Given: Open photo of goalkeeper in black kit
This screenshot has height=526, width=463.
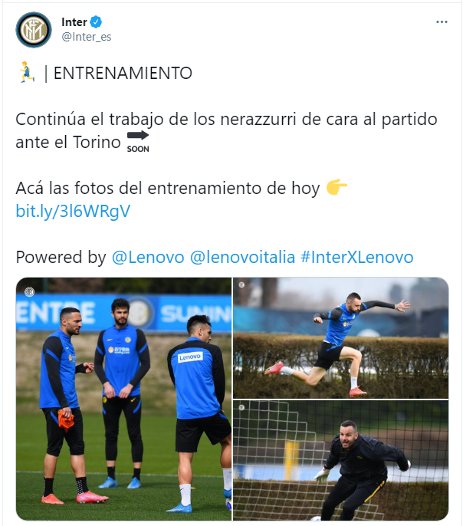Looking at the screenshot, I should click(340, 460).
